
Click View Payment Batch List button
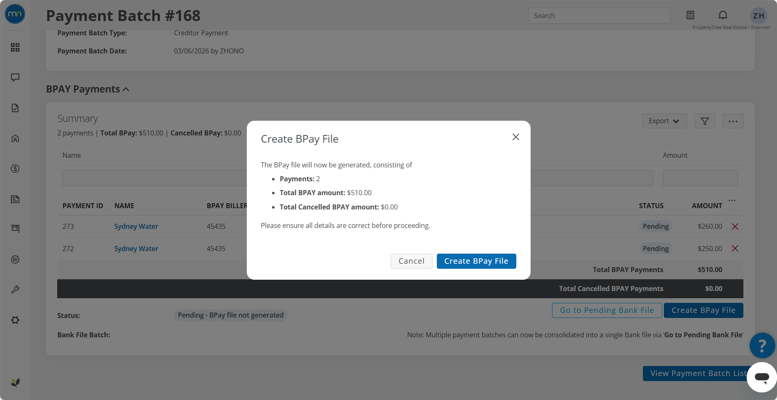coord(698,374)
